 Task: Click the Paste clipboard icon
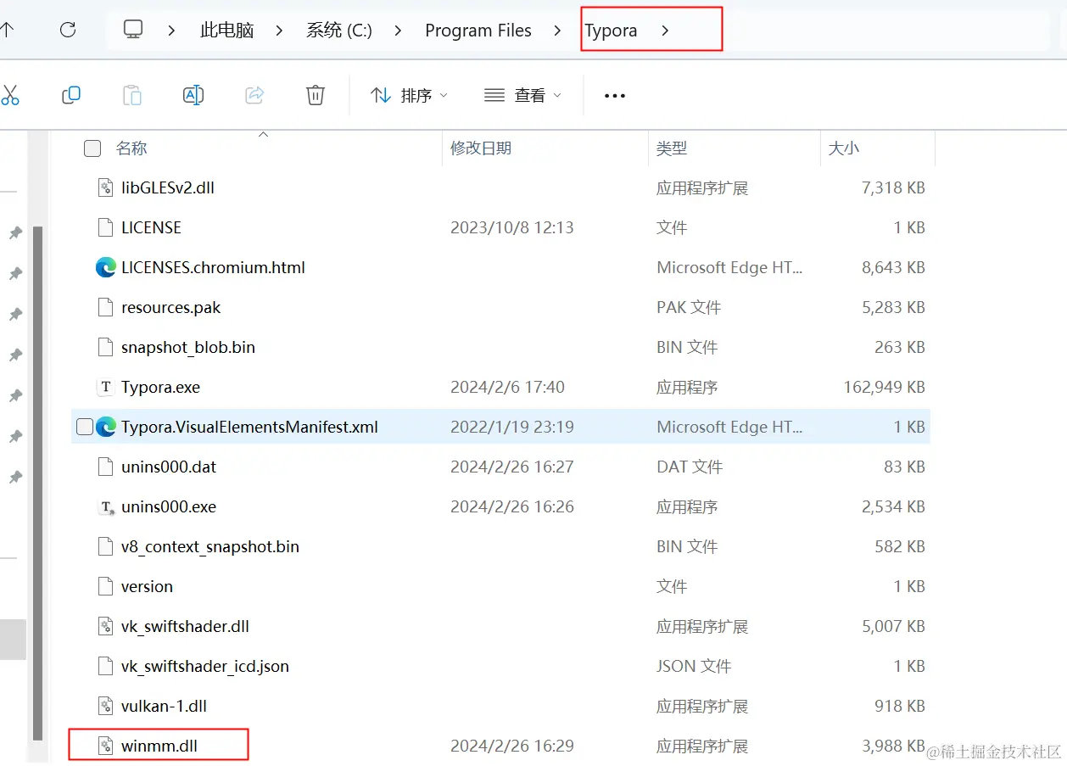pyautogui.click(x=132, y=95)
